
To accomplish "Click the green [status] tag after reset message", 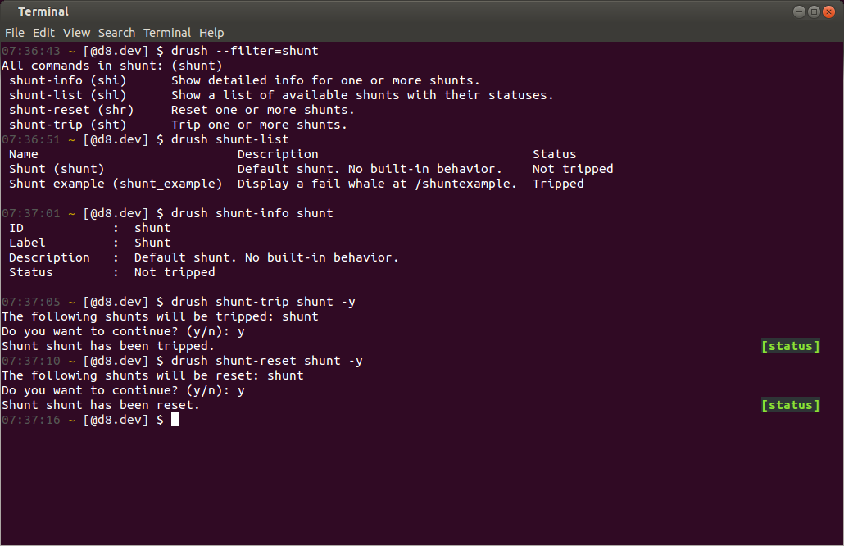I will [x=791, y=405].
